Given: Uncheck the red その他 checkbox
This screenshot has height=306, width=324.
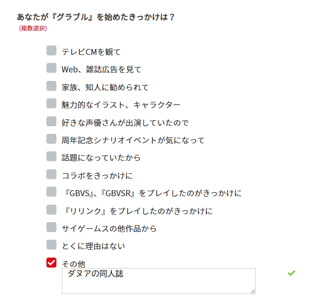Looking at the screenshot, I should tap(51, 263).
